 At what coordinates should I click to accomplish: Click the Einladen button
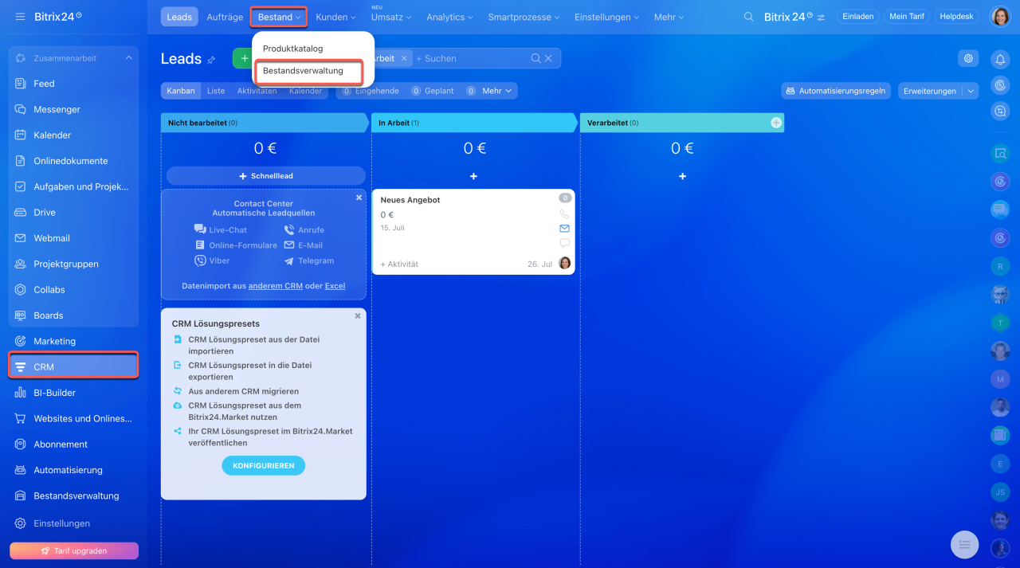click(857, 17)
